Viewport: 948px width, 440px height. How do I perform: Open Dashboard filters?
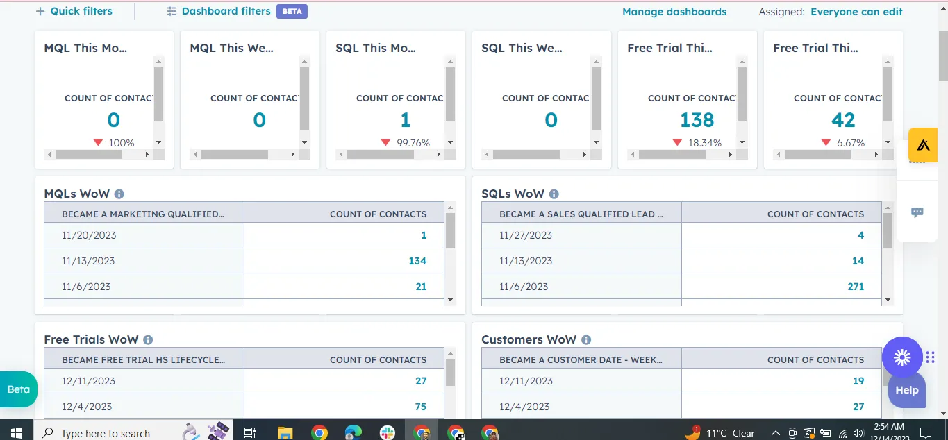click(226, 11)
